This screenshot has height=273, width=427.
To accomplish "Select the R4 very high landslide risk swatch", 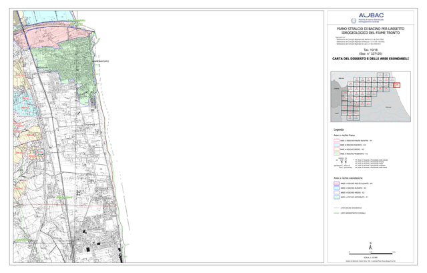I will click(336, 141).
